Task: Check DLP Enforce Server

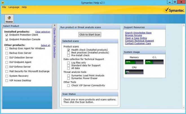Action: pos(7,67)
